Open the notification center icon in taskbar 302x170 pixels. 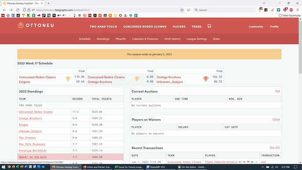pos(295,167)
